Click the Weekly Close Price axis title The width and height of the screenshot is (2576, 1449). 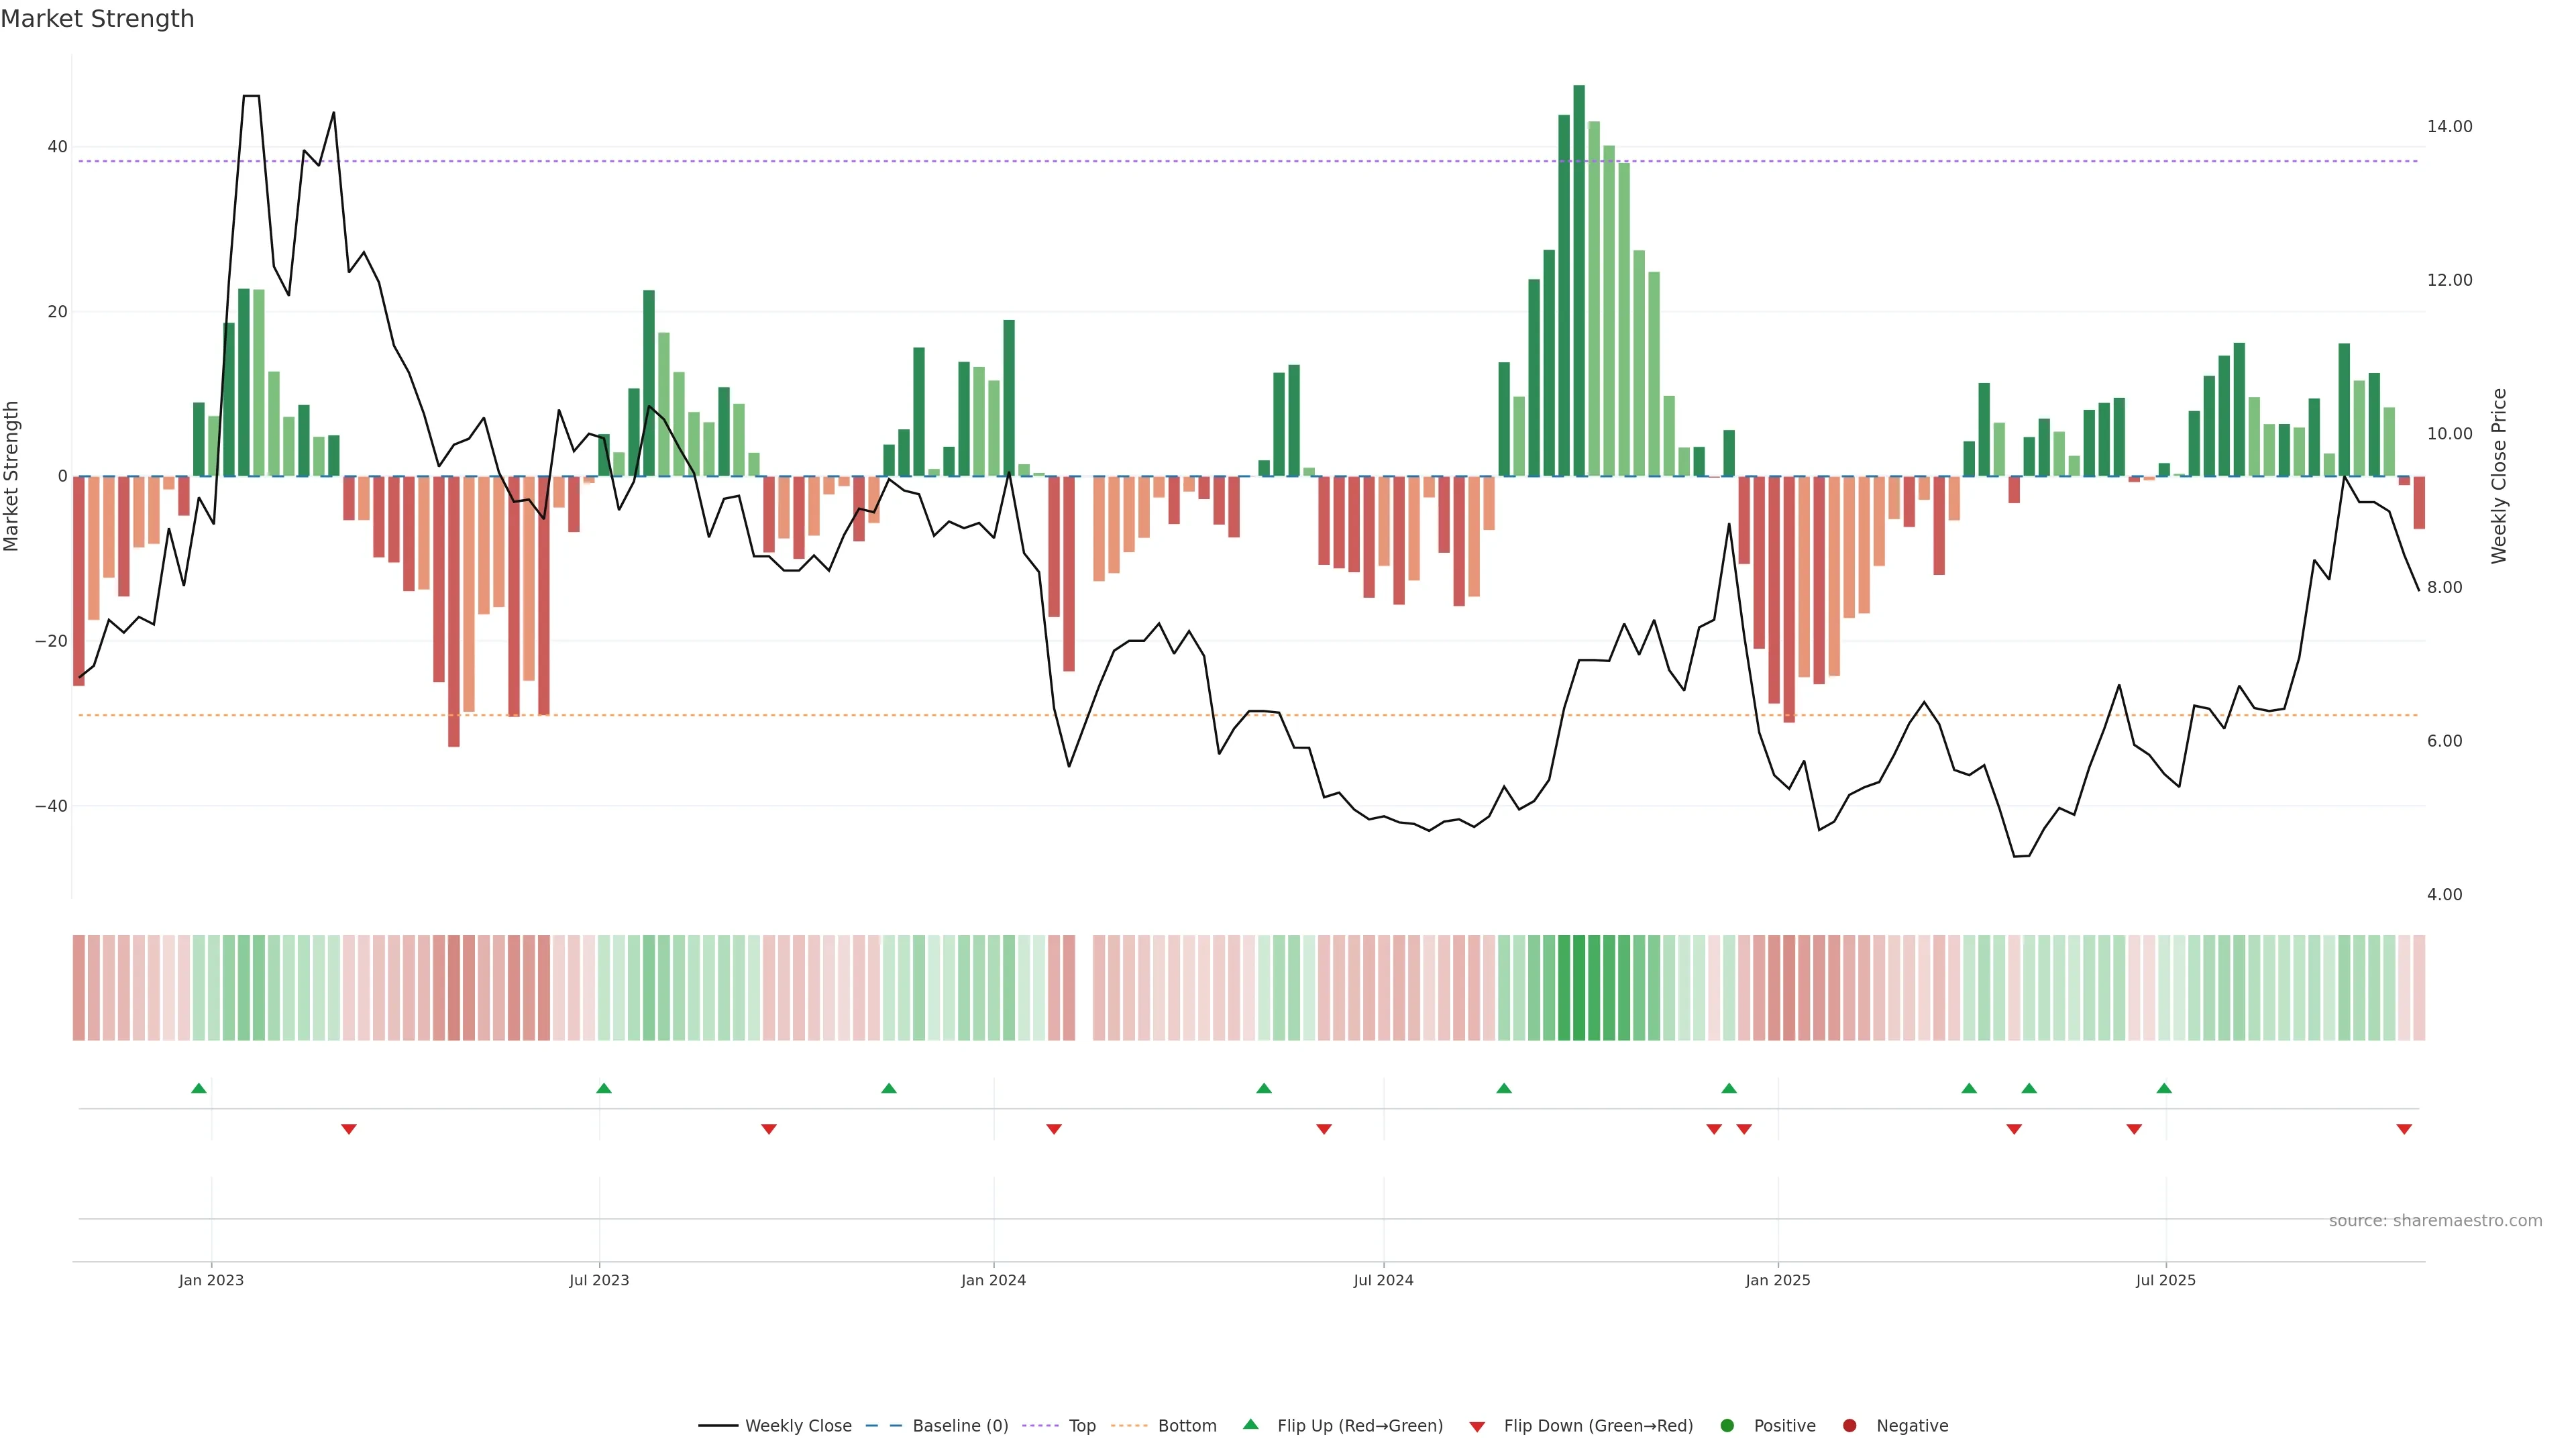pyautogui.click(x=2499, y=476)
